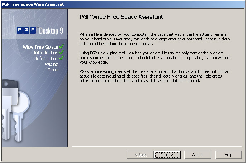Click checkmark next to Introduction

click(61, 52)
